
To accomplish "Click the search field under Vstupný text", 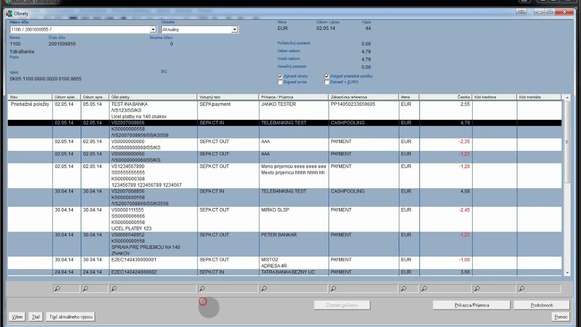I will 228,289.
